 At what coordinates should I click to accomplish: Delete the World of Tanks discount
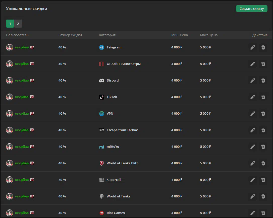[263, 196]
